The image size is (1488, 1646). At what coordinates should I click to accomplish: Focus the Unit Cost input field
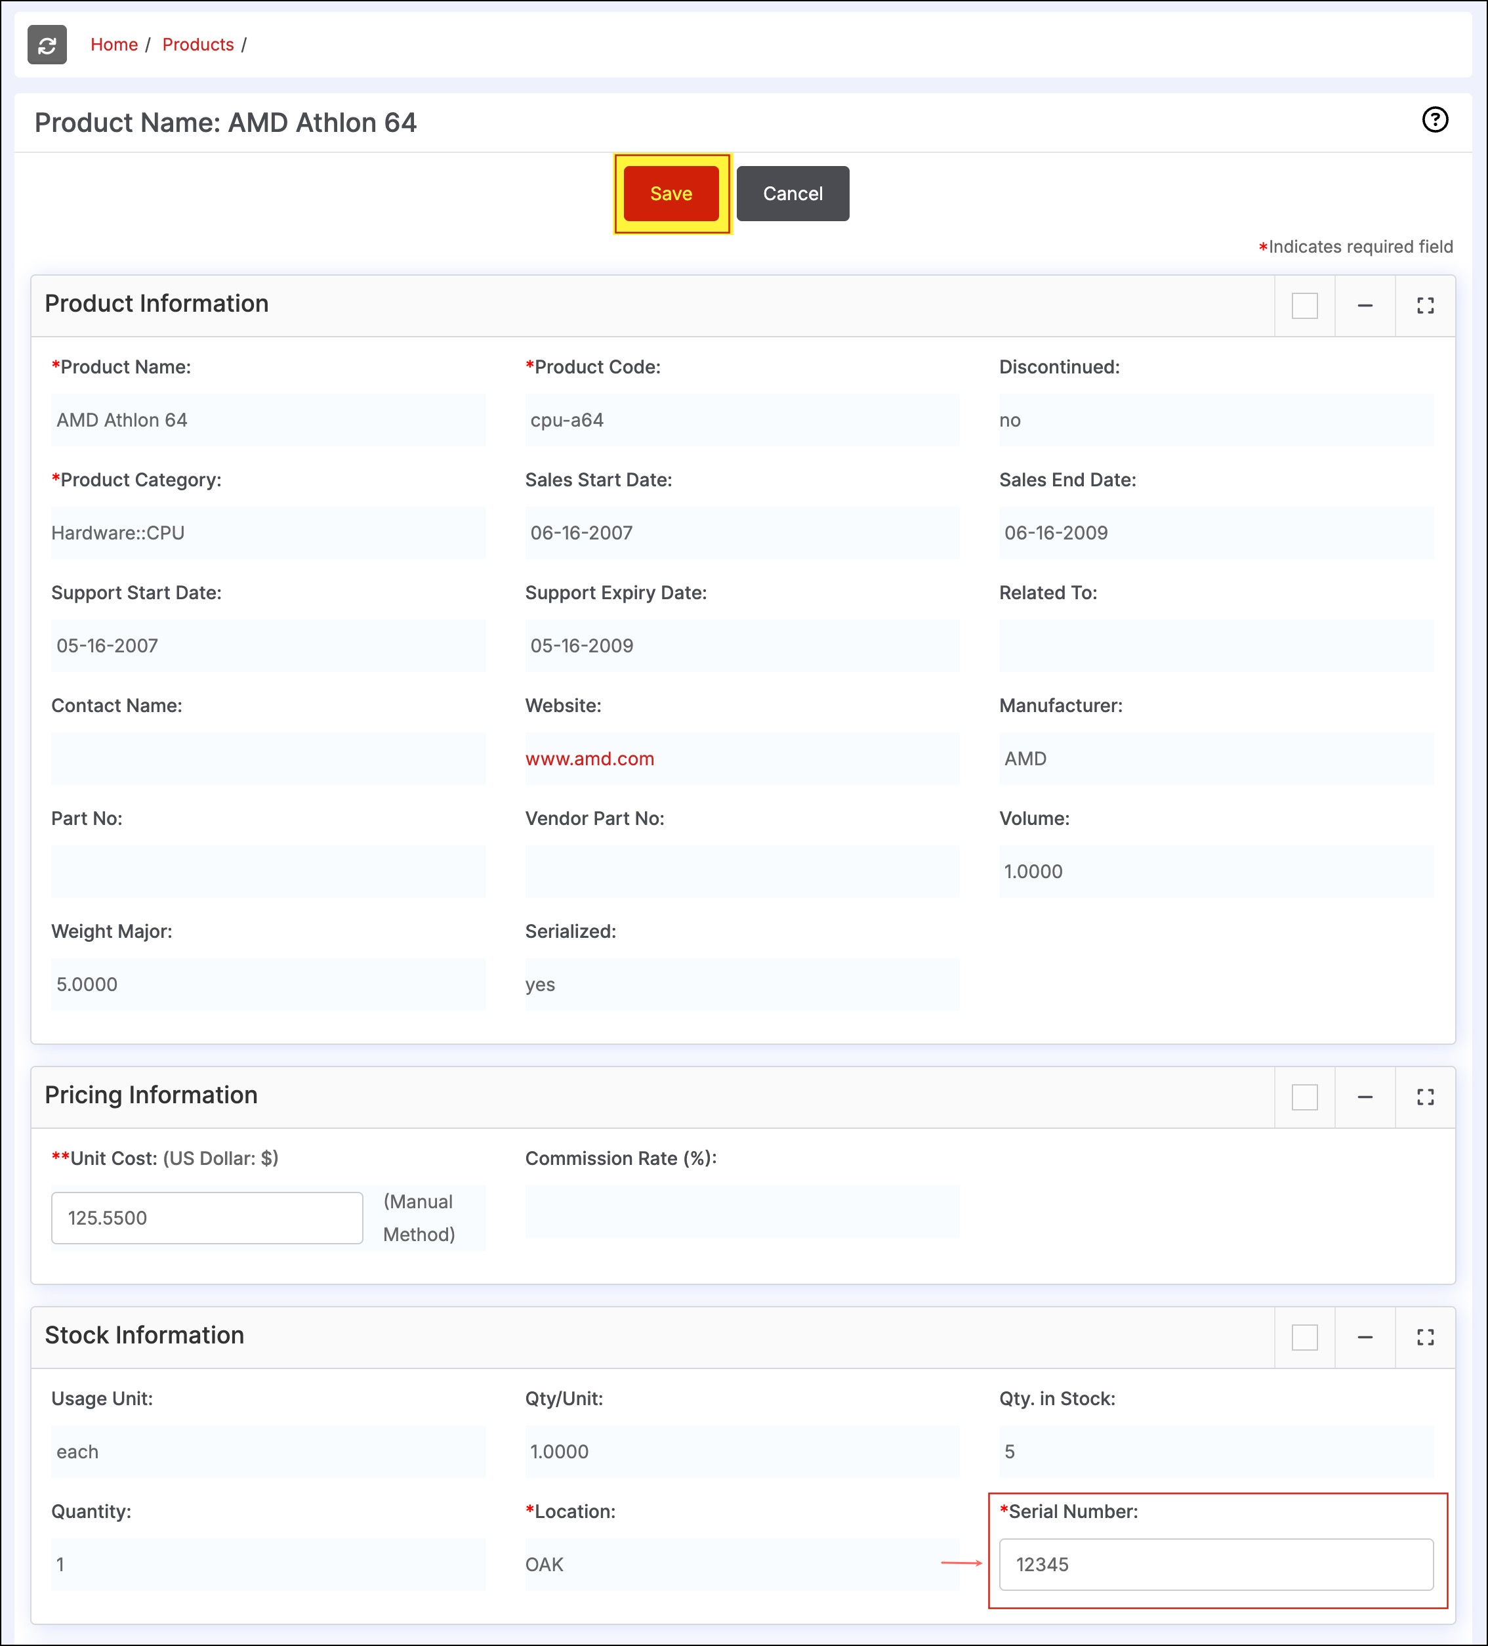coord(207,1217)
